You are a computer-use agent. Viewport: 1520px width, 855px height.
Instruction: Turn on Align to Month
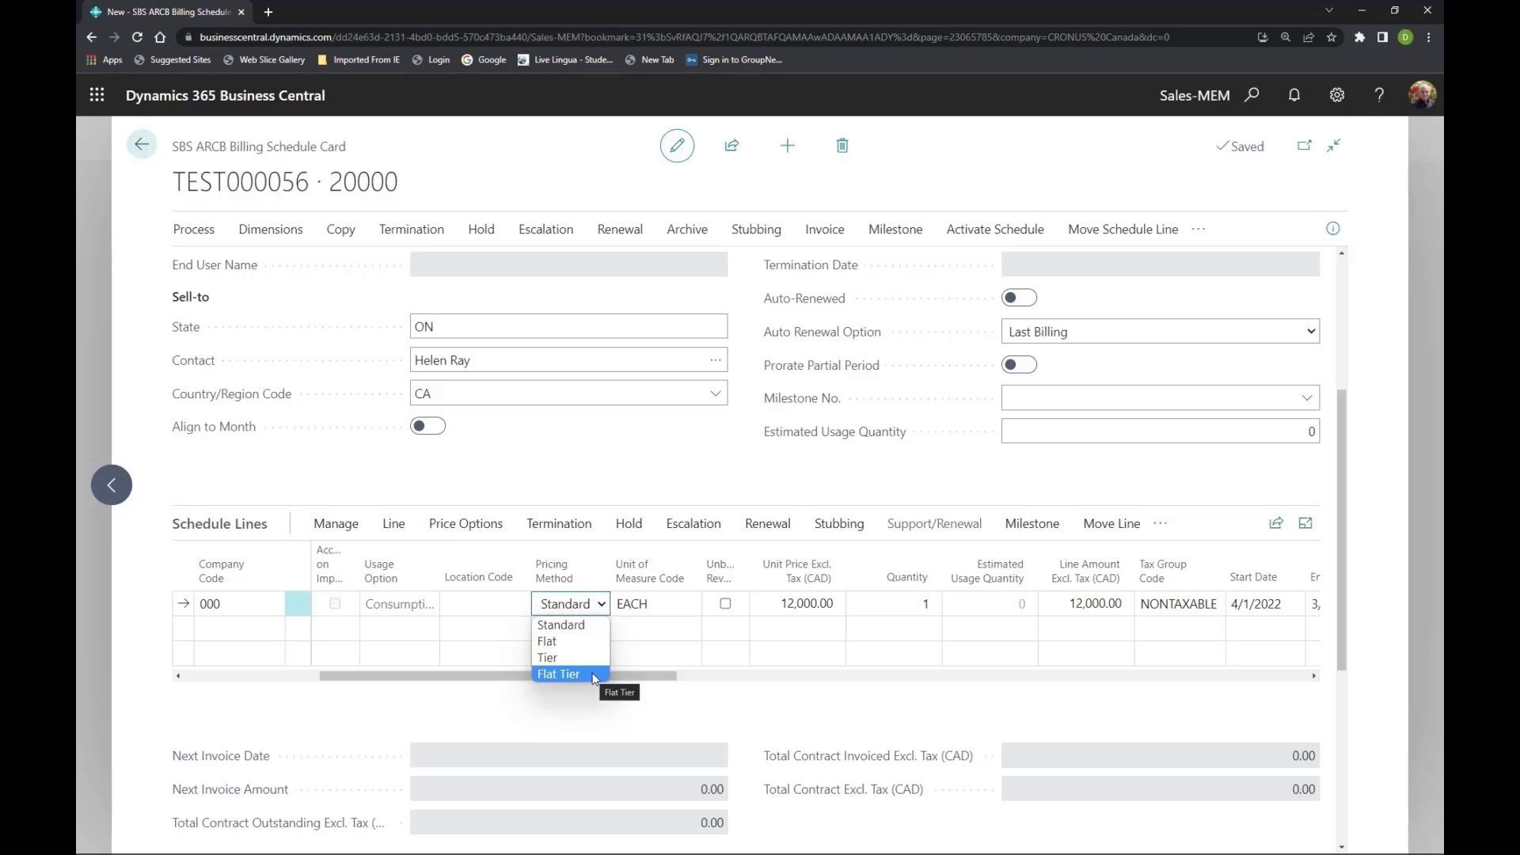427,425
